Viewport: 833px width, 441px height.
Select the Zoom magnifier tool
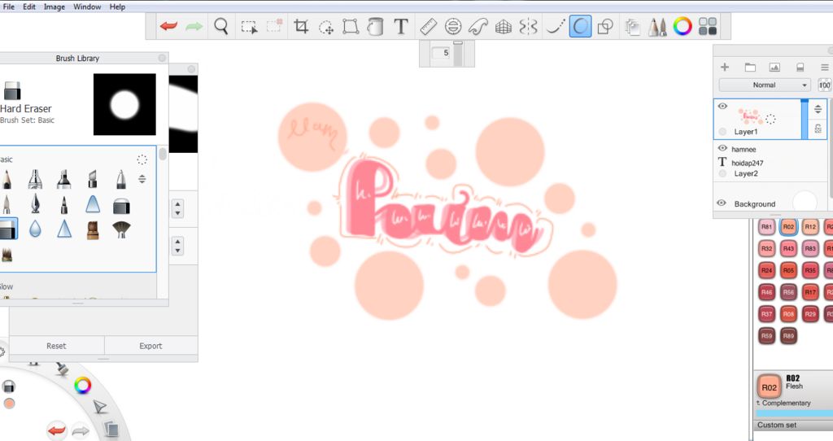pyautogui.click(x=221, y=26)
